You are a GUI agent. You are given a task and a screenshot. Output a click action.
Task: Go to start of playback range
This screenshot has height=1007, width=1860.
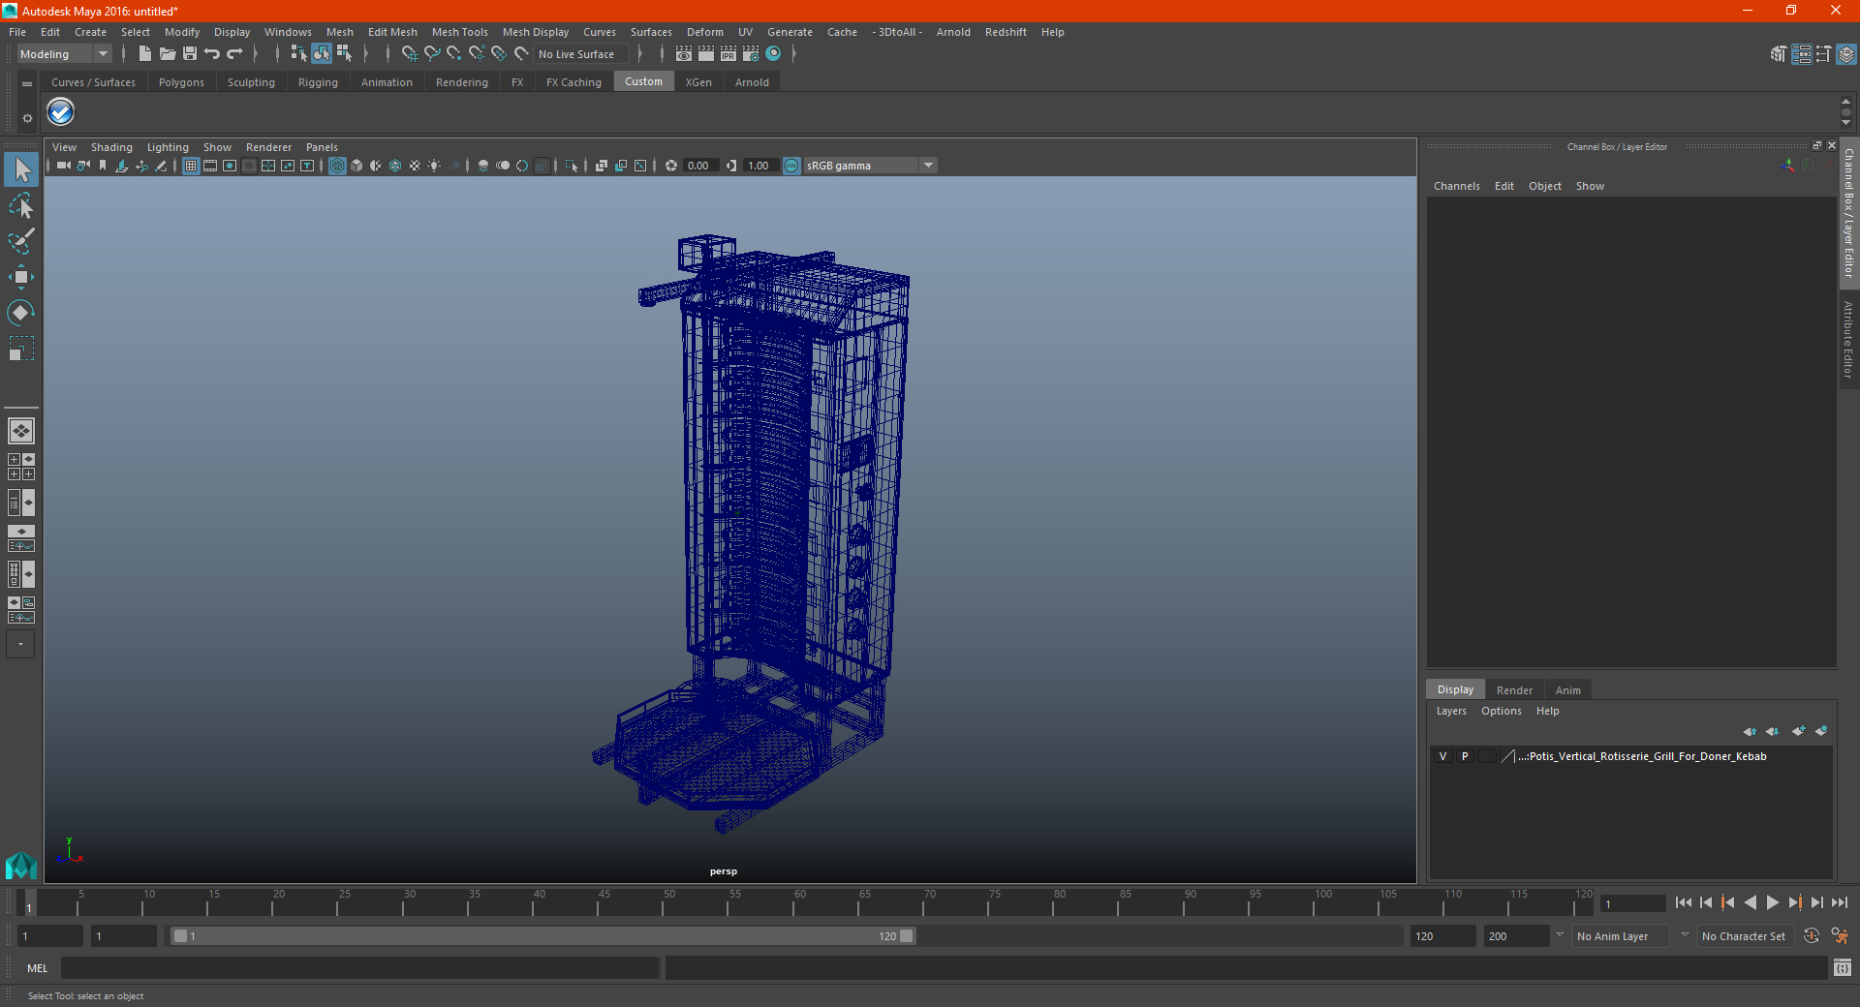[1684, 902]
